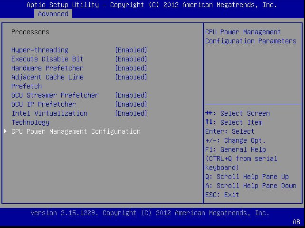The height and width of the screenshot is (228, 305).
Task: Toggle Adjacent Cache Line [Enabled] value
Action: pyautogui.click(x=131, y=77)
